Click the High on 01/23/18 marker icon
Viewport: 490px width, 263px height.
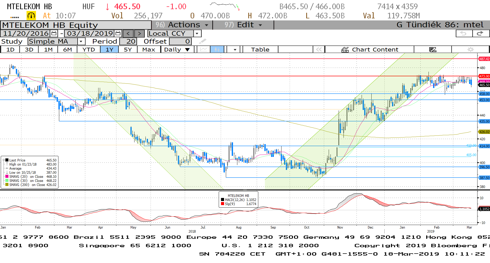[x=7, y=164]
